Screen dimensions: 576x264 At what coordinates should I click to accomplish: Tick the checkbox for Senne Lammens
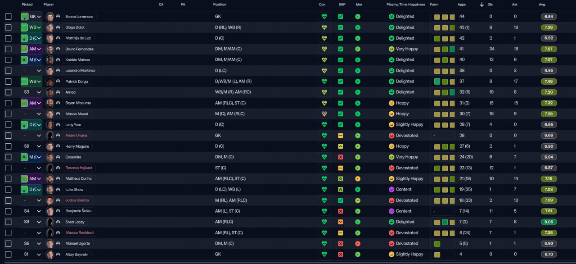[x=8, y=17]
